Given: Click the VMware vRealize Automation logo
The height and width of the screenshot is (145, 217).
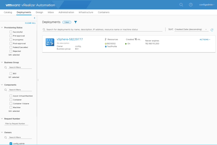Looking at the screenshot, I should pyautogui.click(x=30, y=5).
